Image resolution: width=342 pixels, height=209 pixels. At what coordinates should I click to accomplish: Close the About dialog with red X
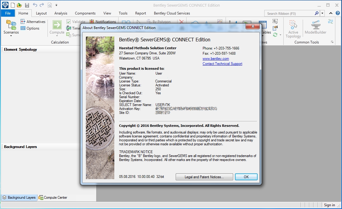click(252, 26)
